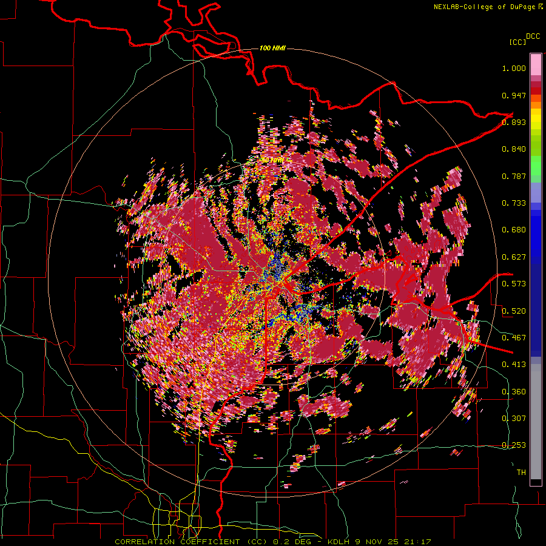546x546 pixels.
Task: Select the 0.520 scale value
Action: [514, 311]
